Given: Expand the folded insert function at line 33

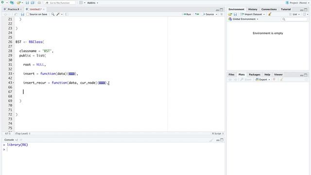Looking at the screenshot, I should tap(14, 73).
